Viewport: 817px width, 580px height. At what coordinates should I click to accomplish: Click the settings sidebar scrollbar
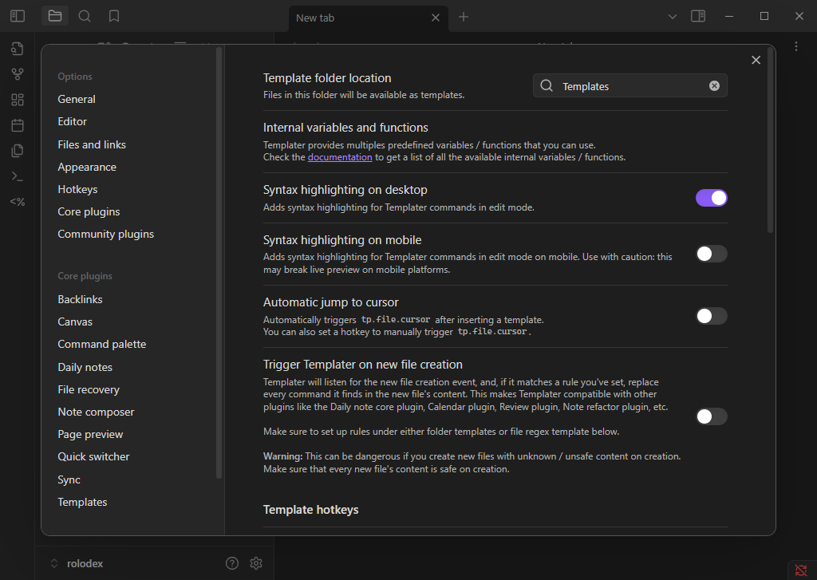click(x=219, y=263)
